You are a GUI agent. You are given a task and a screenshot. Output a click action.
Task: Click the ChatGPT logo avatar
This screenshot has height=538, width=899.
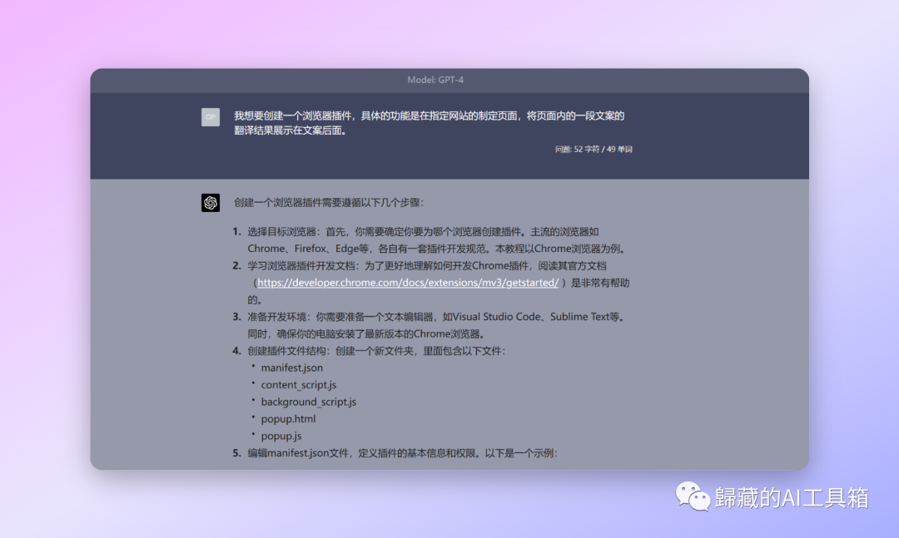pos(211,203)
